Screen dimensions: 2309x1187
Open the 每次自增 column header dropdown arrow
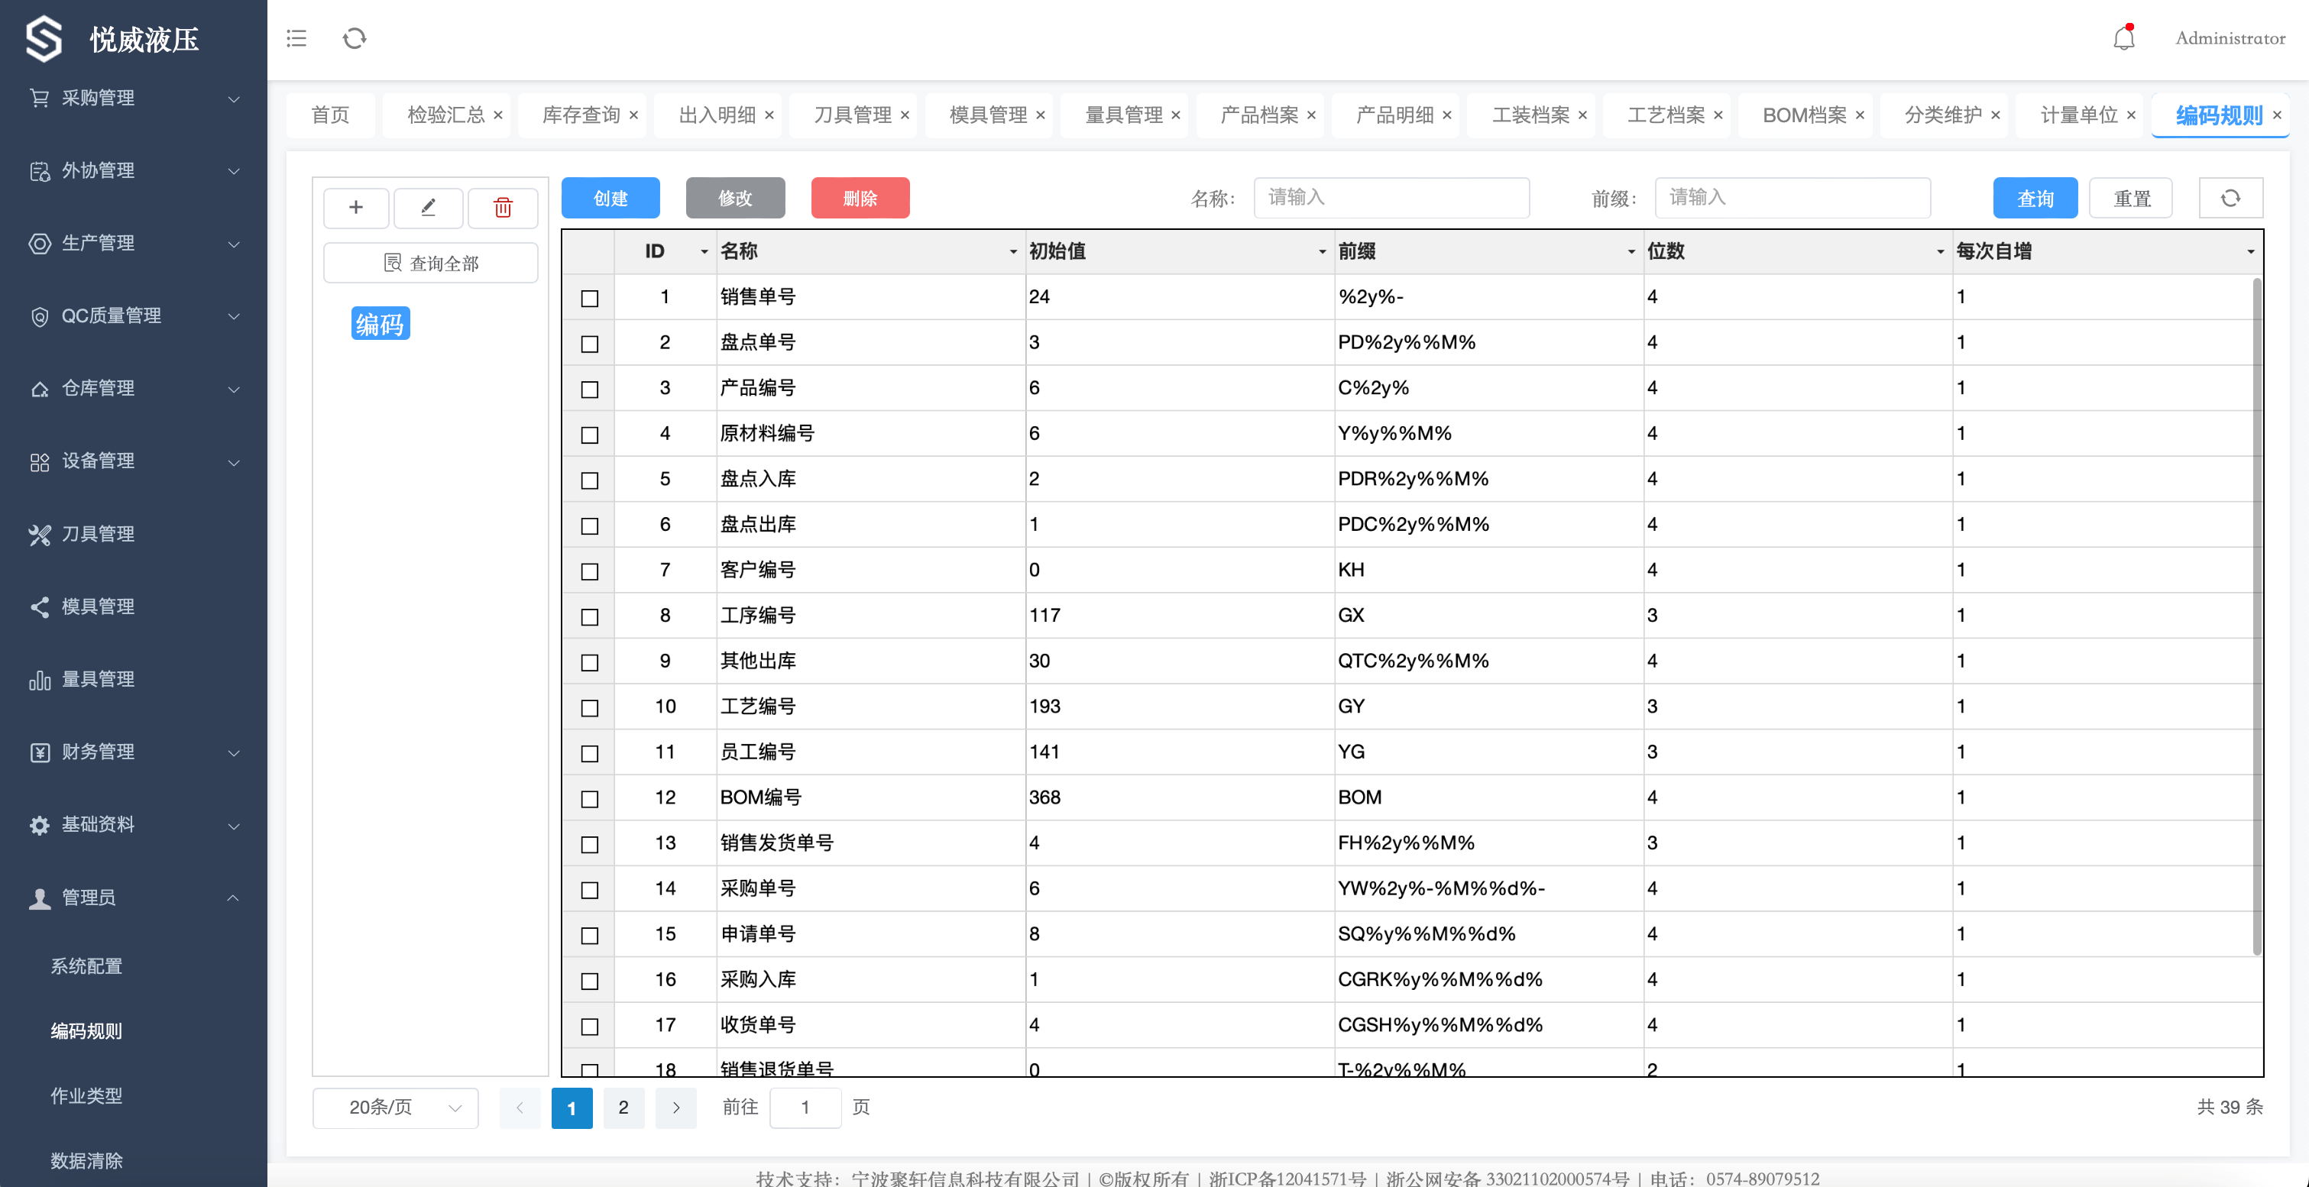click(x=2250, y=253)
